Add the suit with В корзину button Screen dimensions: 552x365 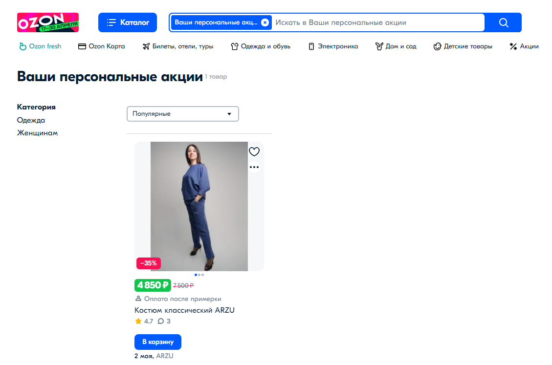click(157, 342)
